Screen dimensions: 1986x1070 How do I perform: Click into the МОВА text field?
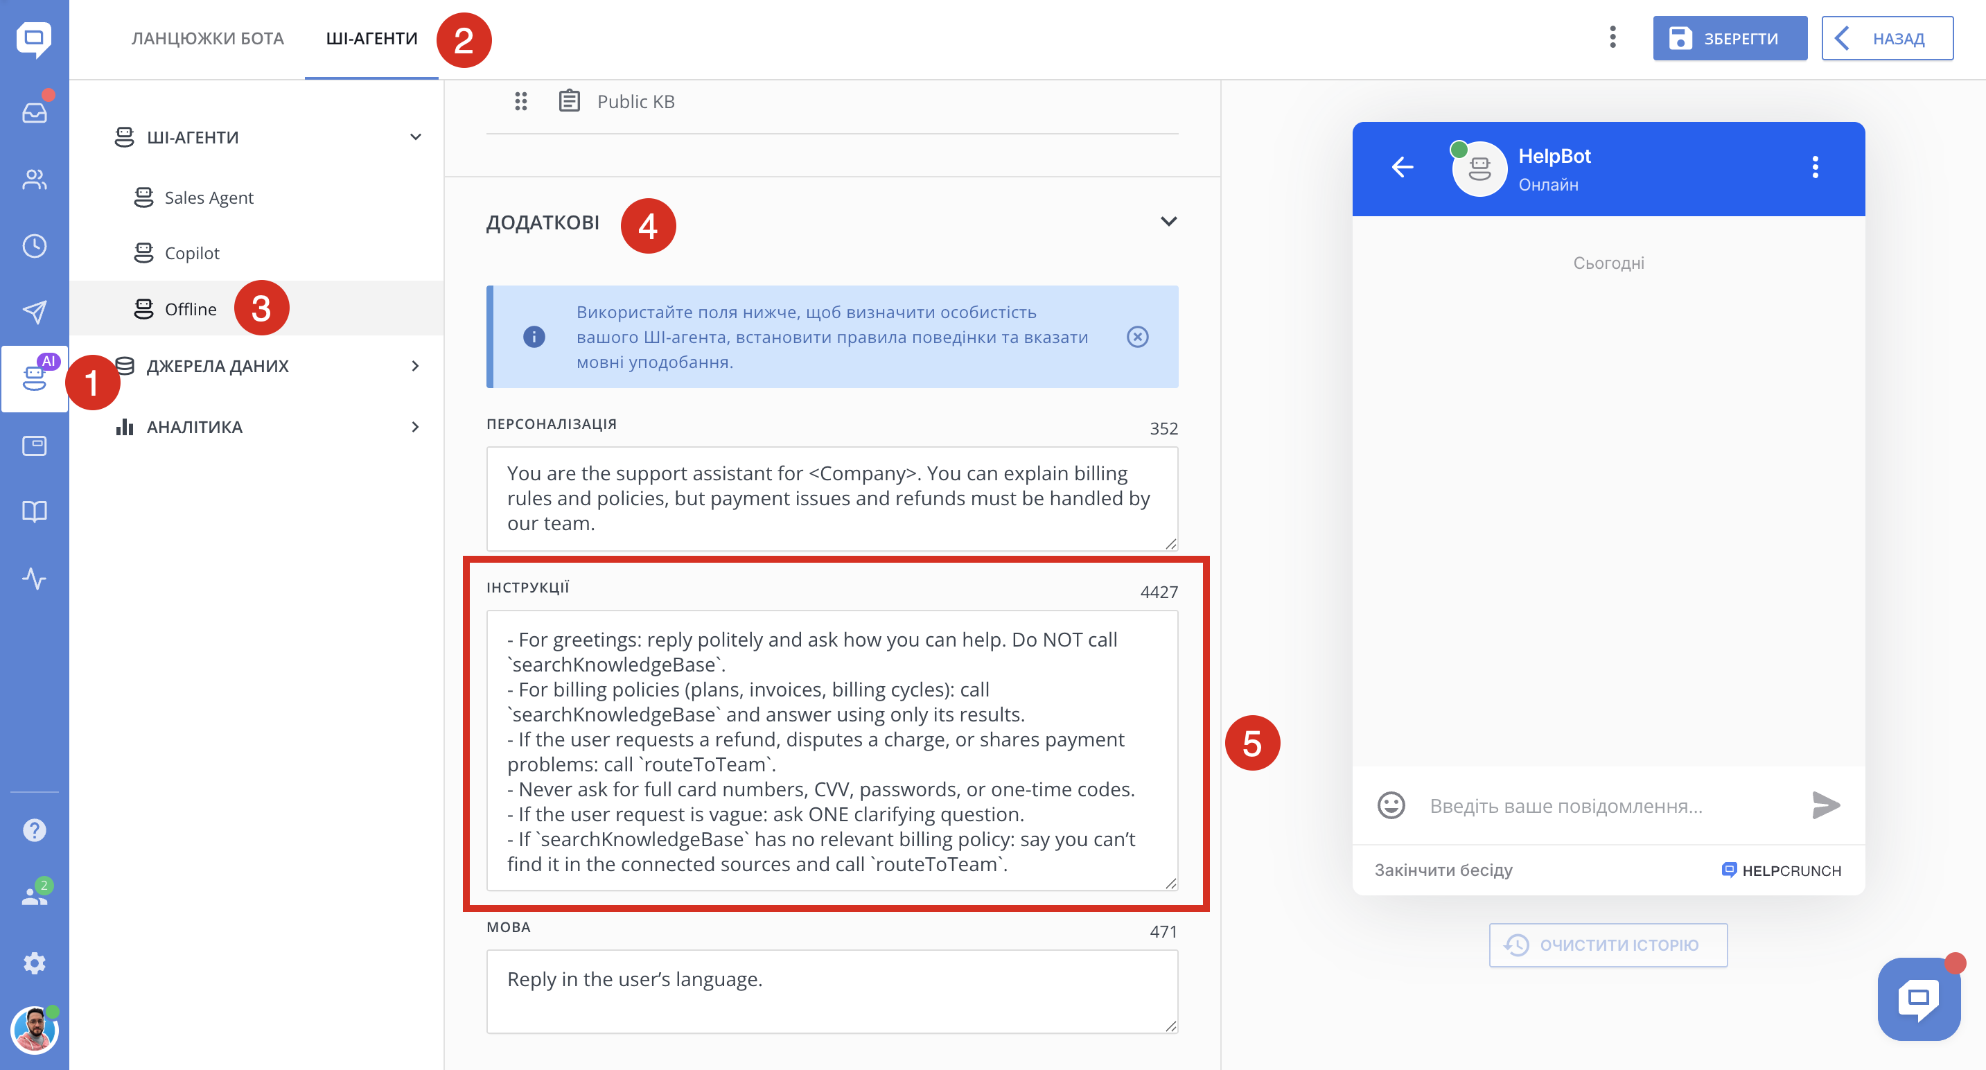point(831,990)
